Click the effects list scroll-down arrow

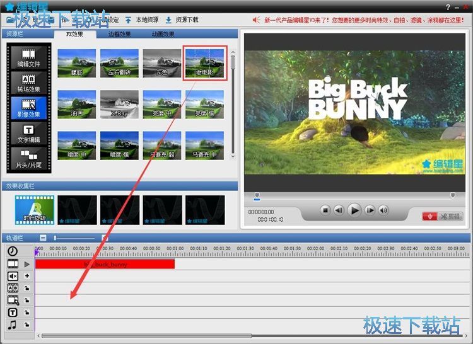coord(233,156)
